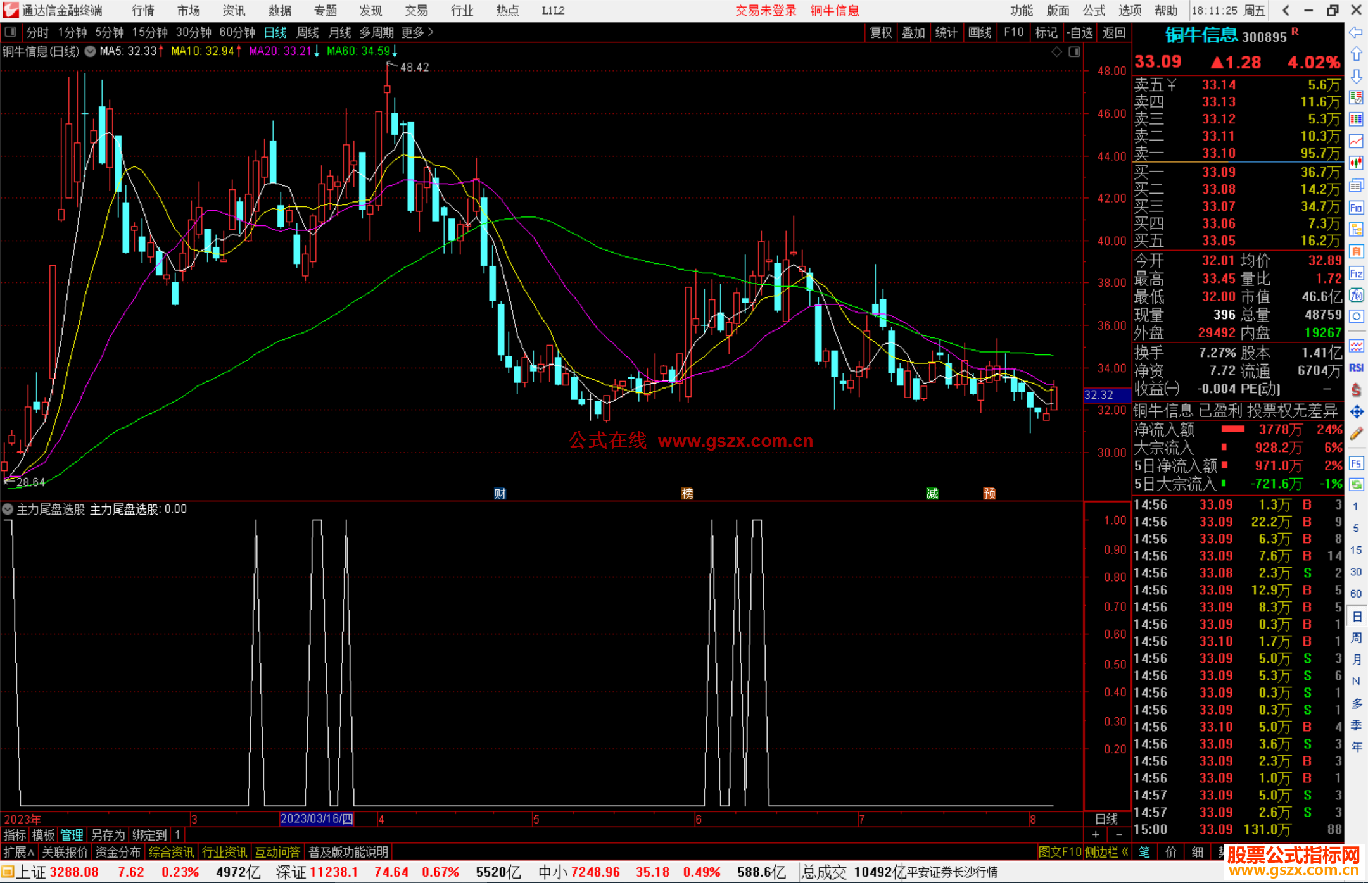The height and width of the screenshot is (883, 1368).
Task: Open the 公式 menu
Action: (1094, 11)
